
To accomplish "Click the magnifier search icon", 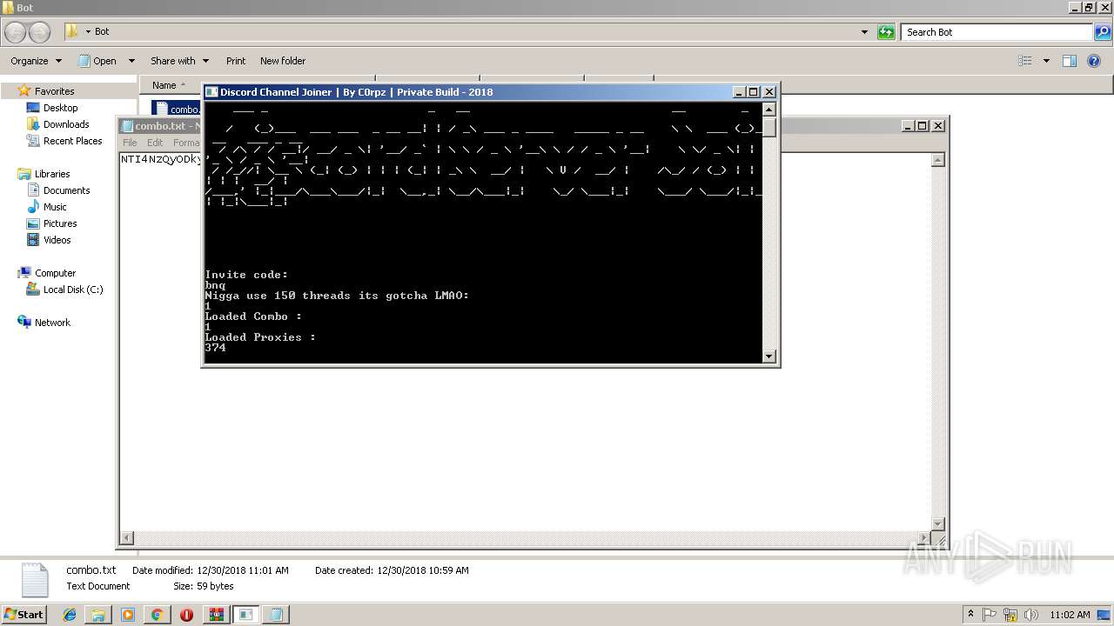I will 1103,32.
